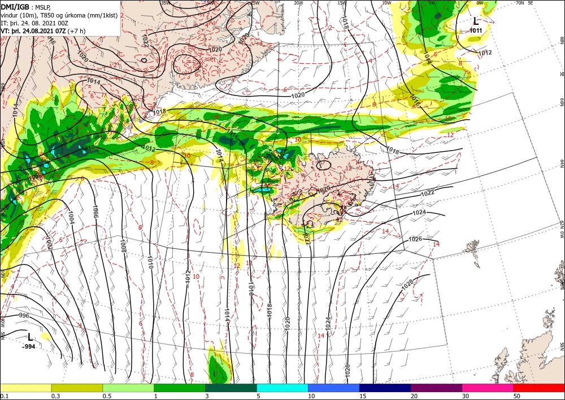Click the low pressure 'L' above 1011
This screenshot has width=565, height=400.
pos(476,21)
